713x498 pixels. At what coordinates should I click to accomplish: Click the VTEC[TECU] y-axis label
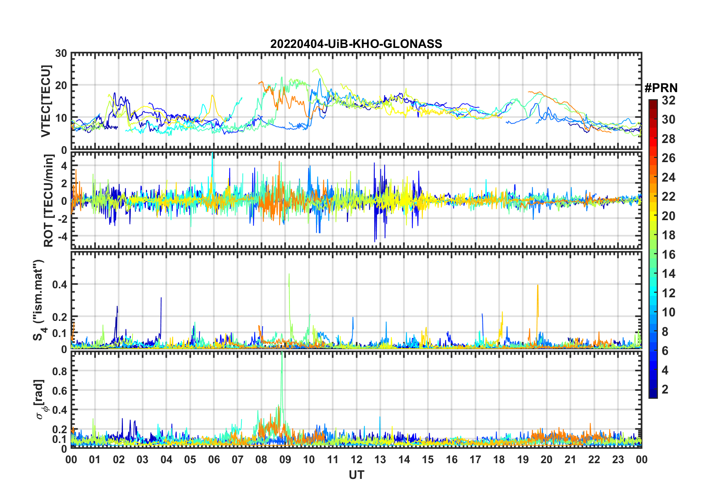[46, 101]
